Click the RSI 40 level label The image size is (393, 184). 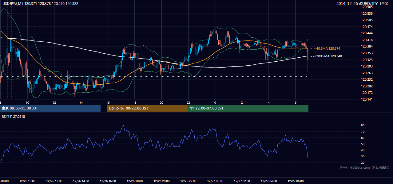(363, 150)
